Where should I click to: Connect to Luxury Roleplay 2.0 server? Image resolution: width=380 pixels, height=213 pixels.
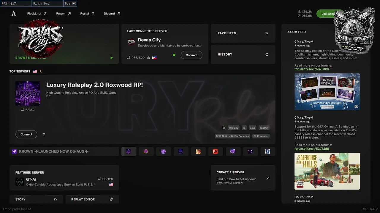click(26, 134)
